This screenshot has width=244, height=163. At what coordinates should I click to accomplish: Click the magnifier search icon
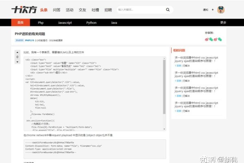[168, 10]
